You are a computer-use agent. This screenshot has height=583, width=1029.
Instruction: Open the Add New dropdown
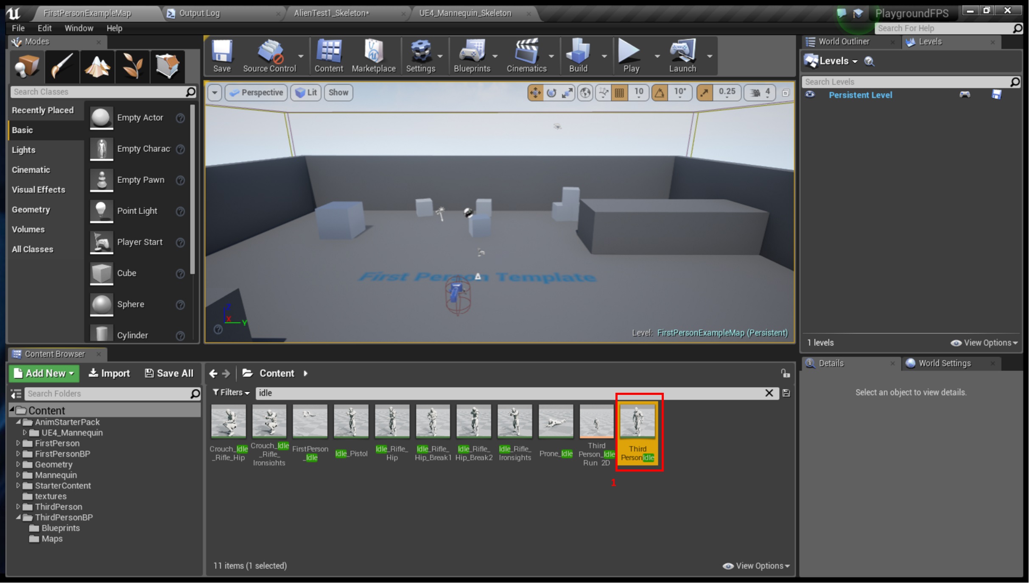(44, 373)
